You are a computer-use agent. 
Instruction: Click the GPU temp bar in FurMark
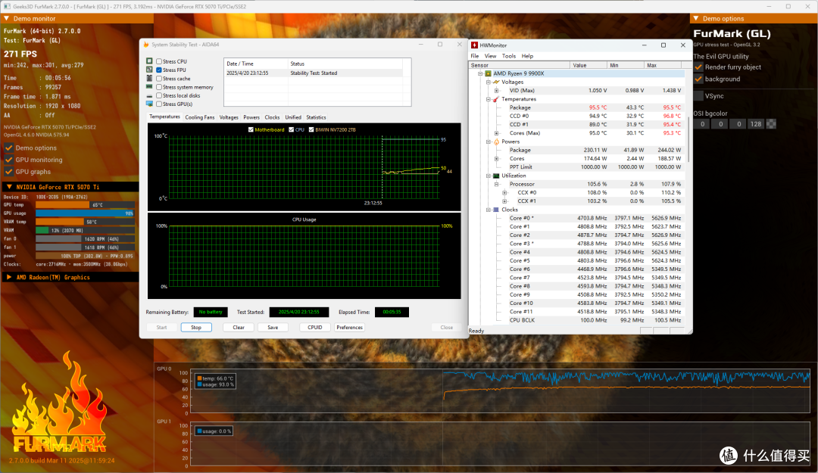[85, 205]
